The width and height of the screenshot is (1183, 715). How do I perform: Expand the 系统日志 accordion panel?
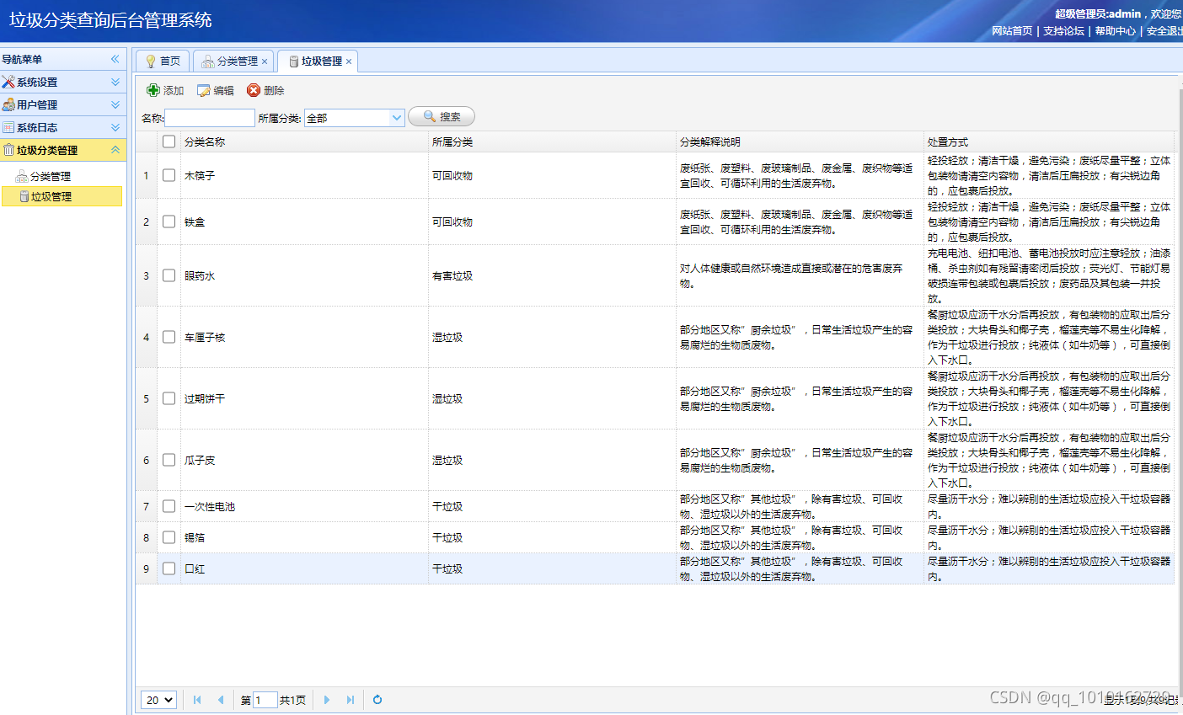click(115, 127)
